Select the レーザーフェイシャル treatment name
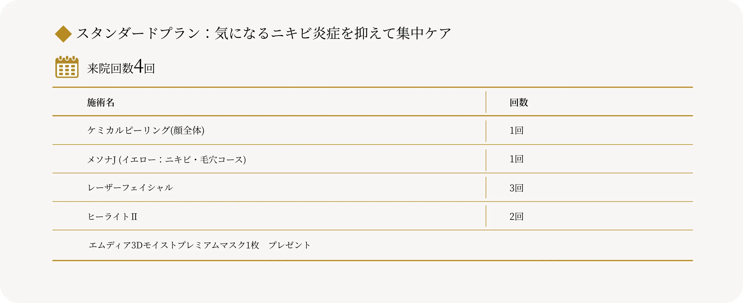Viewport: 743px width, 303px height. pos(130,188)
